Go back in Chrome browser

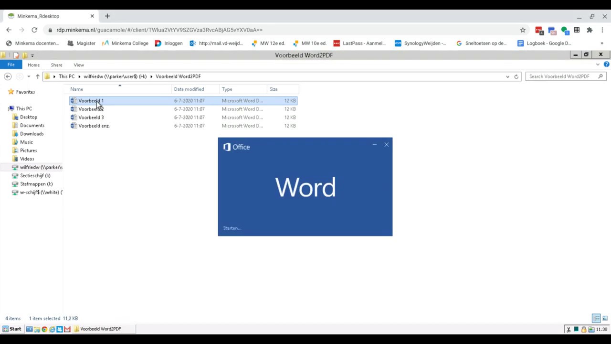(x=9, y=30)
